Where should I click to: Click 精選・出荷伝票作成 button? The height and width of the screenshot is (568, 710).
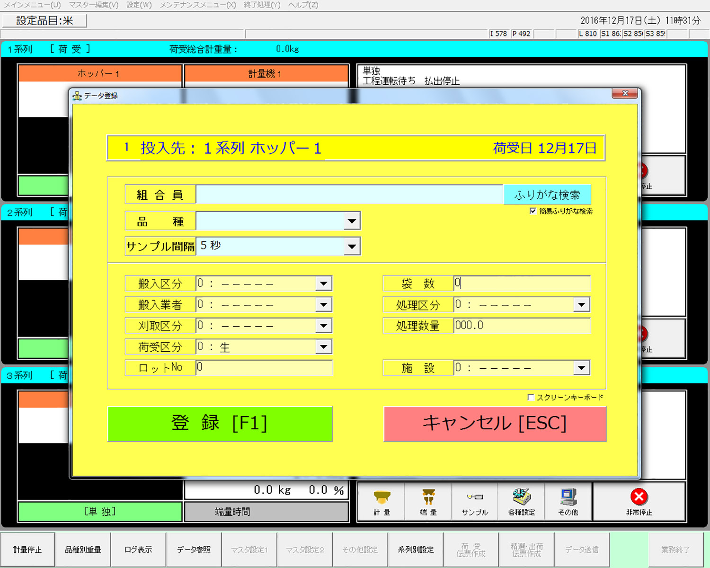526,550
